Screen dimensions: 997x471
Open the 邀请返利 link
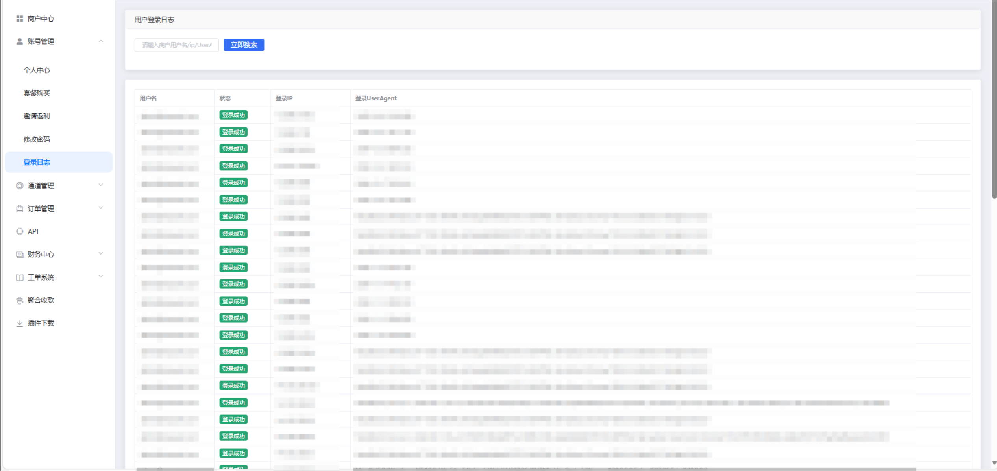(37, 116)
